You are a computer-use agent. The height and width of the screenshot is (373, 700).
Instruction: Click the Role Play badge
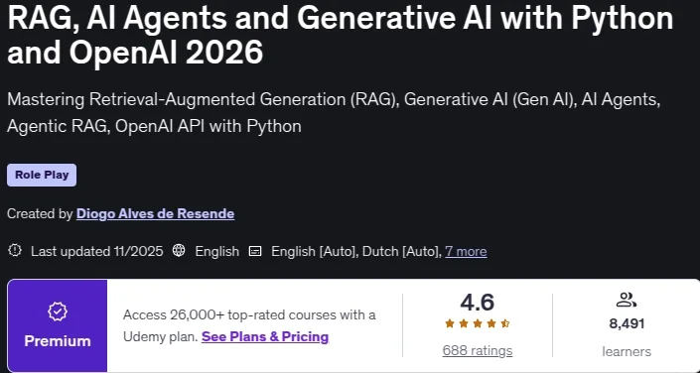pyautogui.click(x=42, y=175)
